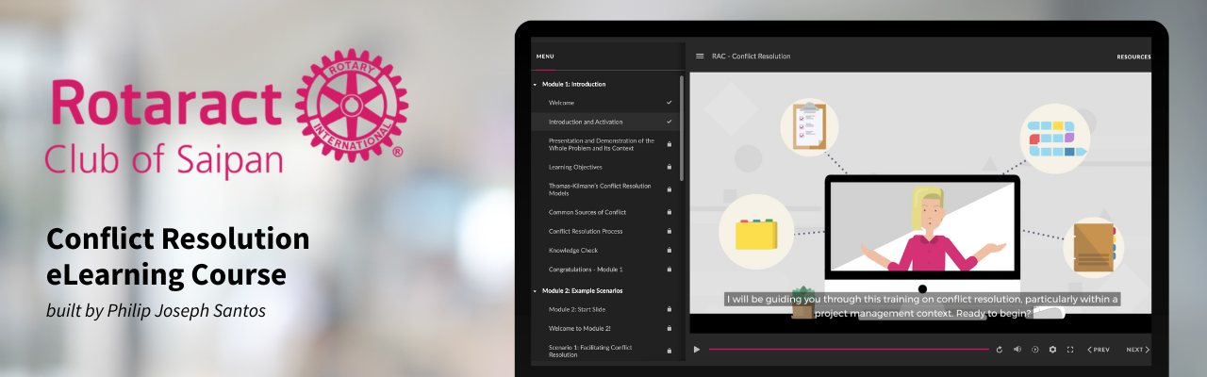Click the lock icon beside Common Sources of Conflict
Screen dimensions: 1207x377
coord(669,212)
